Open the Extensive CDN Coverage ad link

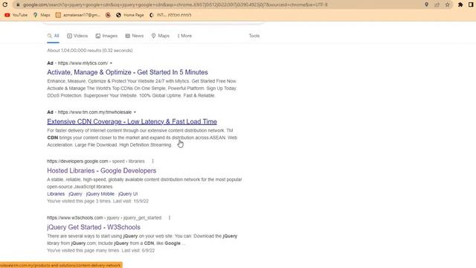click(132, 121)
